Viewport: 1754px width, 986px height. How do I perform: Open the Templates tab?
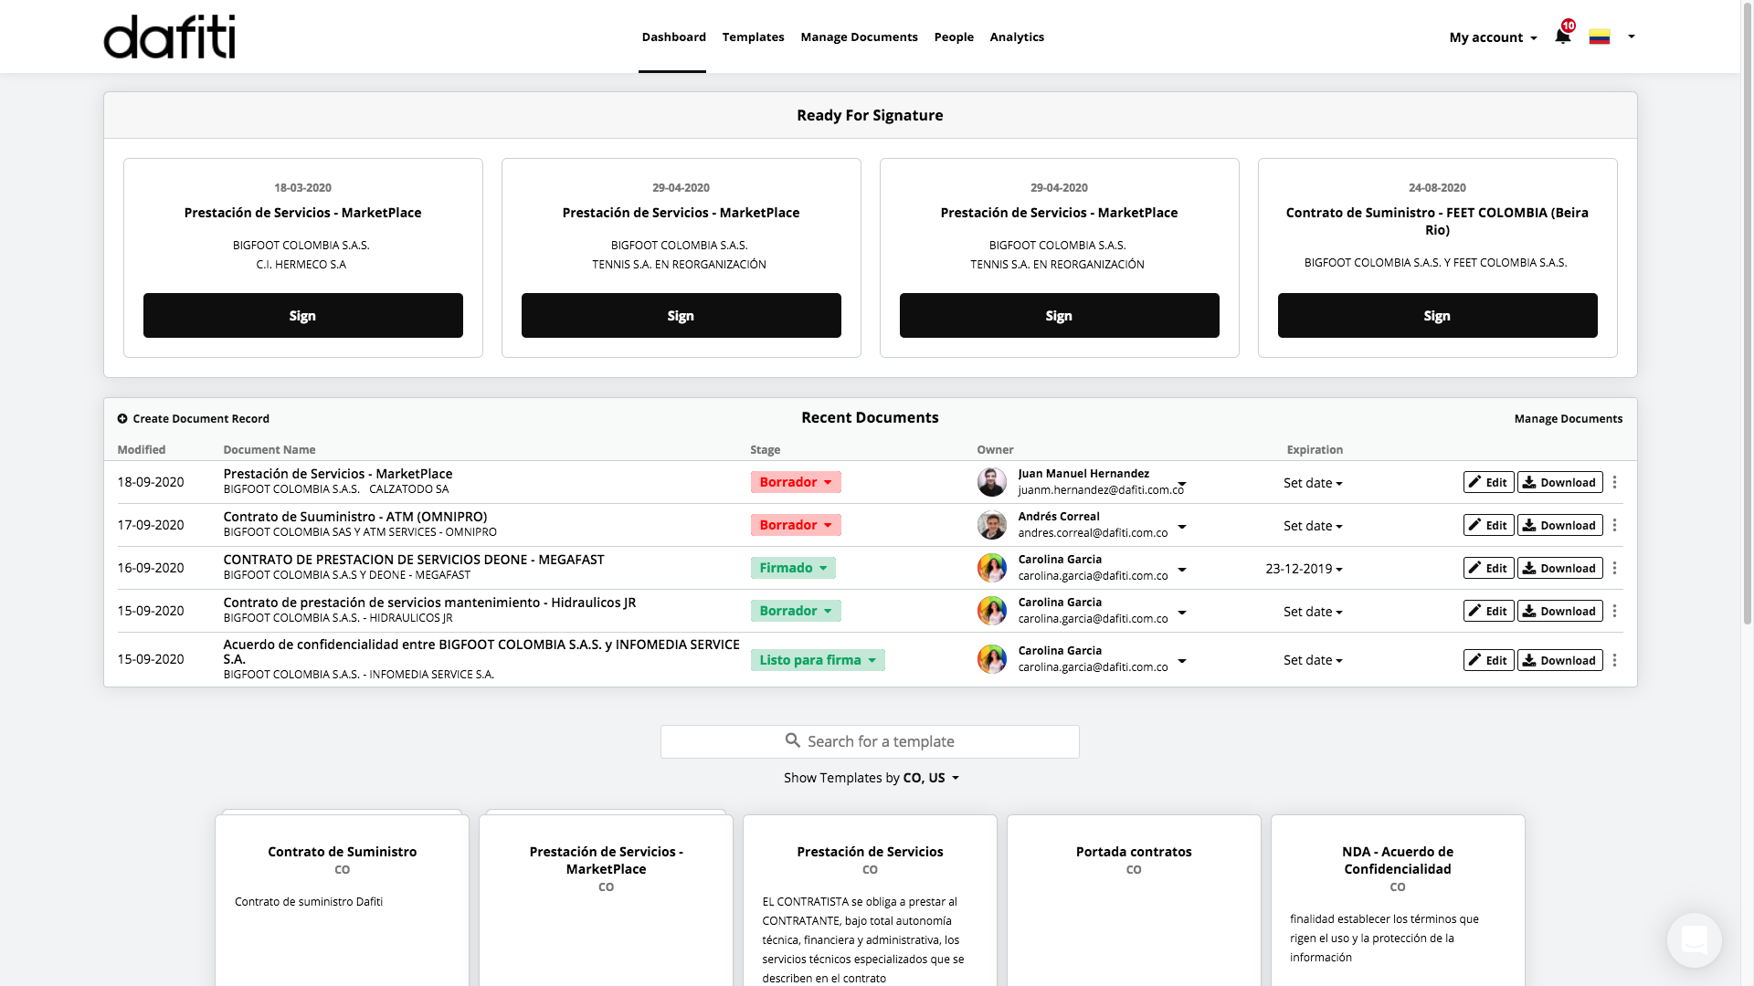(x=753, y=37)
